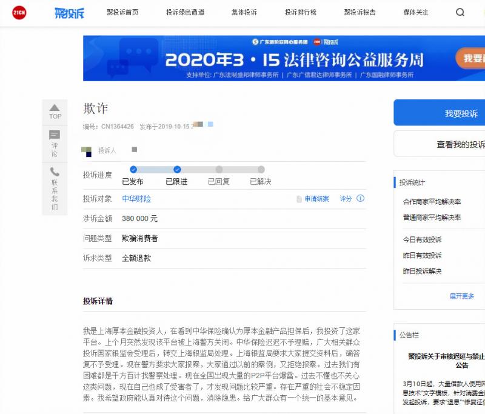Open search via the magnifier icon
This screenshot has width=485, height=414.
(x=460, y=12)
